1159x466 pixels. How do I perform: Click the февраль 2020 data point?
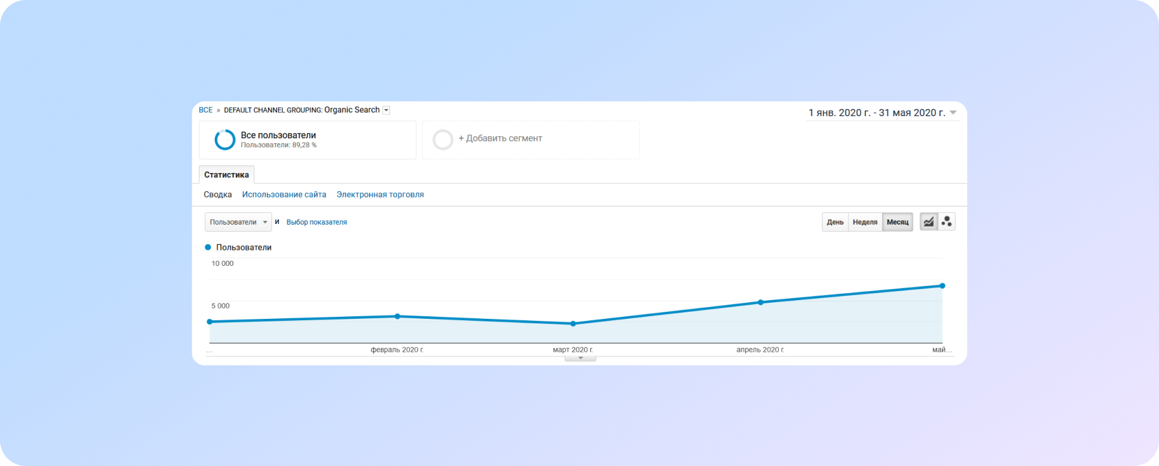397,316
